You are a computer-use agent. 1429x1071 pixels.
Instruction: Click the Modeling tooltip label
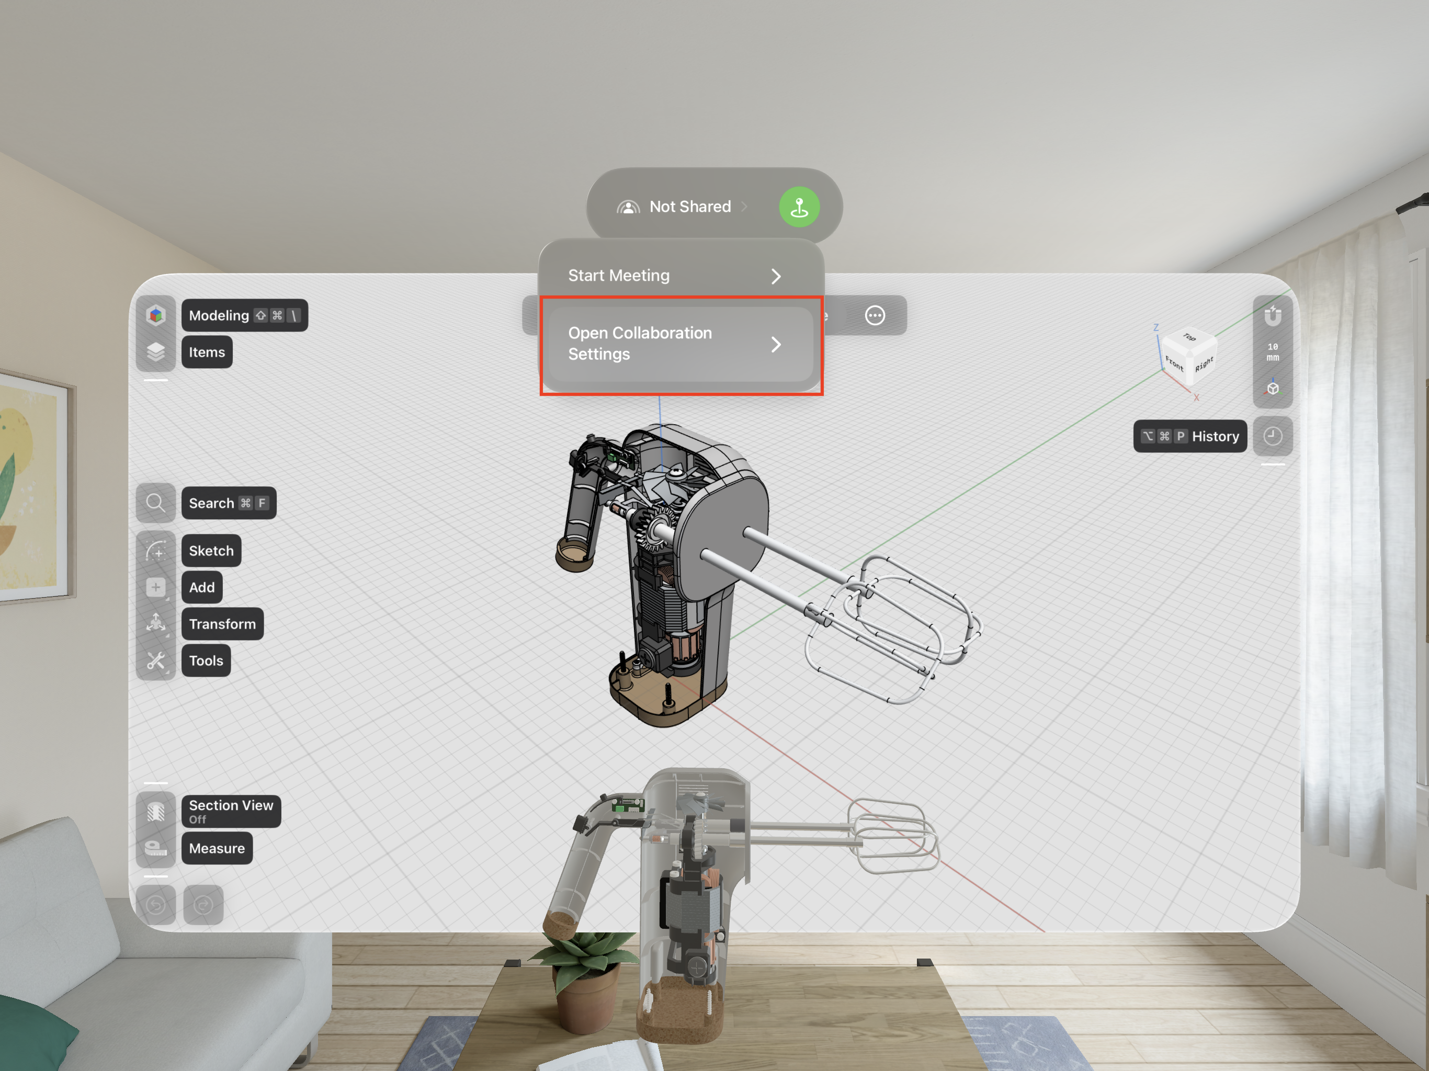[244, 315]
